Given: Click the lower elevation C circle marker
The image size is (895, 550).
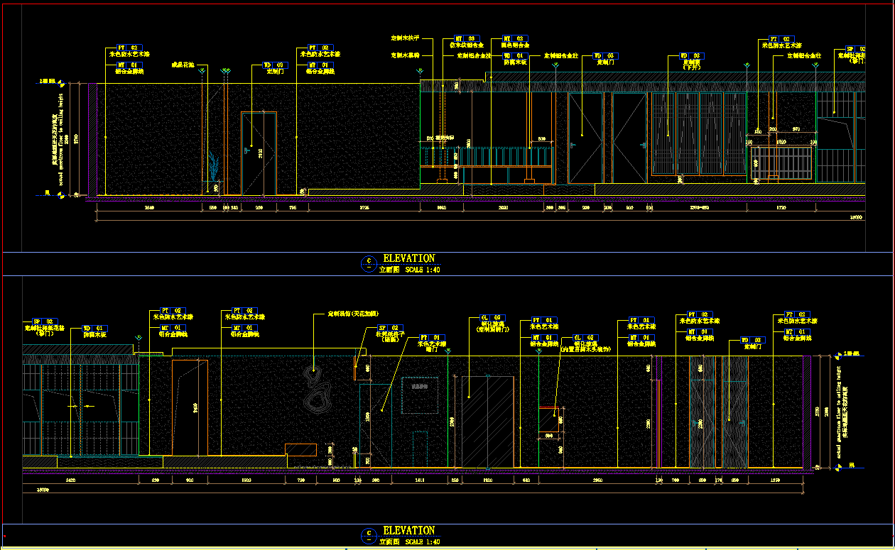Looking at the screenshot, I should 368,535.
